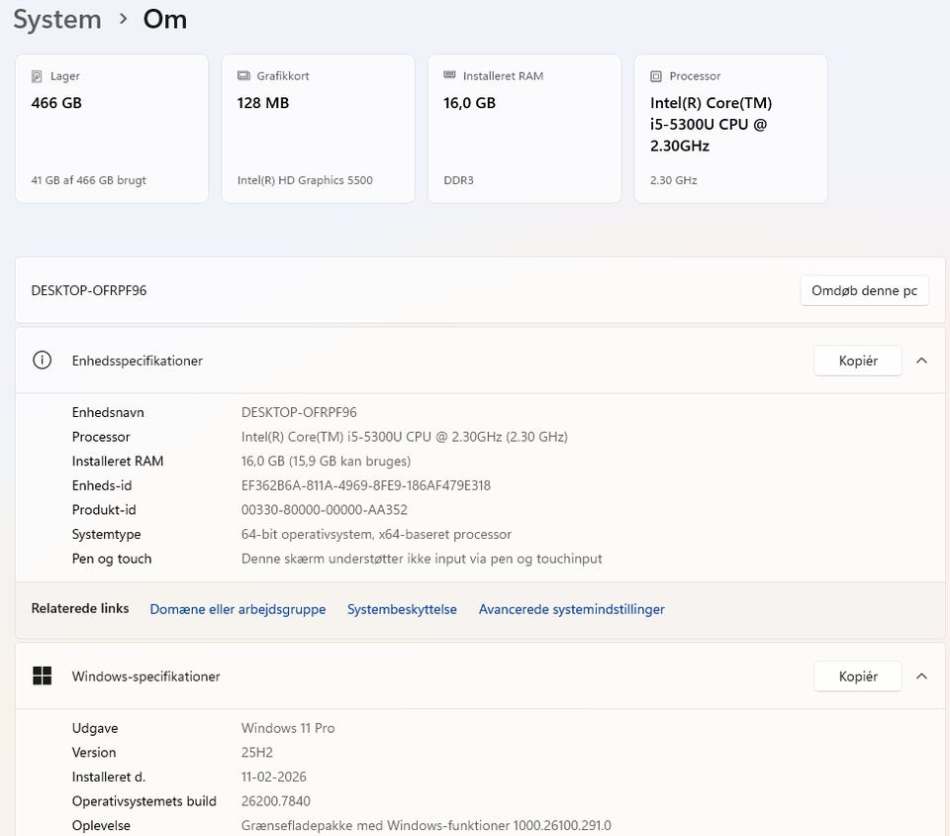Open the Systembeskyttelse link

point(402,609)
